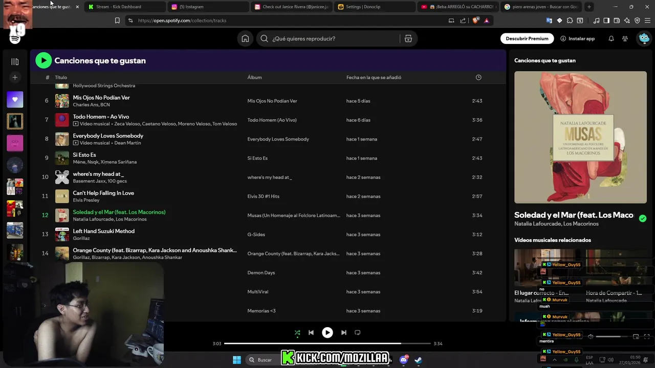The image size is (655, 368).
Task: Go to Spotify home via house icon
Action: [245, 38]
